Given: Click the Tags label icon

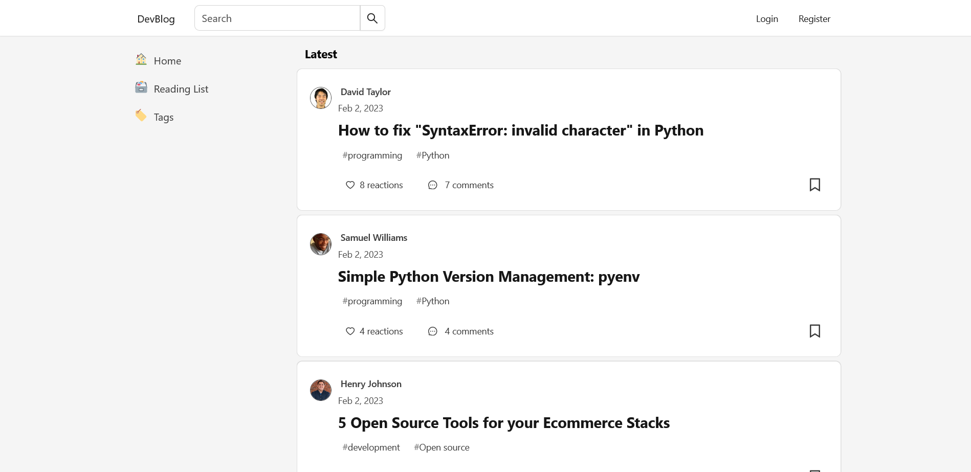Looking at the screenshot, I should [x=141, y=116].
